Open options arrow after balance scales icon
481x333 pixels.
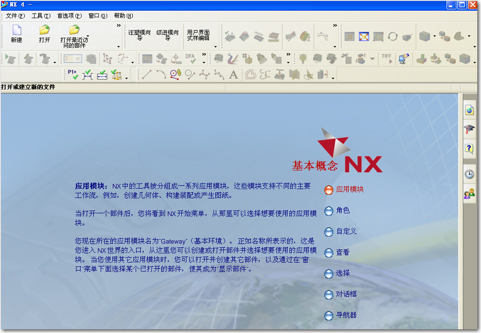(x=126, y=79)
